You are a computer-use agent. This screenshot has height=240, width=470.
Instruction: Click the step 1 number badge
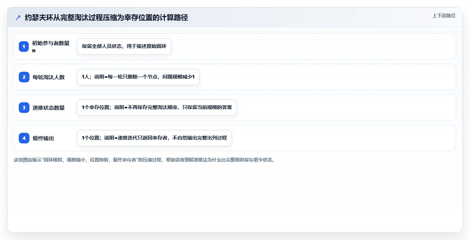point(24,47)
